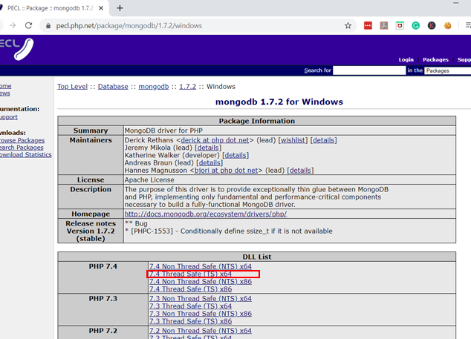Open Browse Packages sidebar link
This screenshot has width=471, height=339.
point(22,140)
